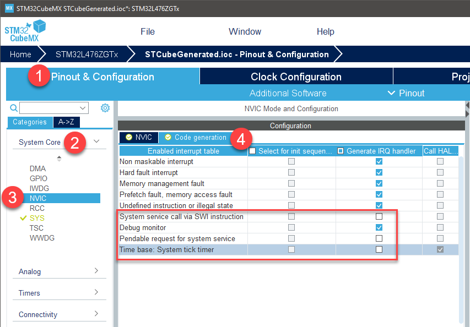Toggle init sequence checkbox for Debug monitor

[x=291, y=227]
